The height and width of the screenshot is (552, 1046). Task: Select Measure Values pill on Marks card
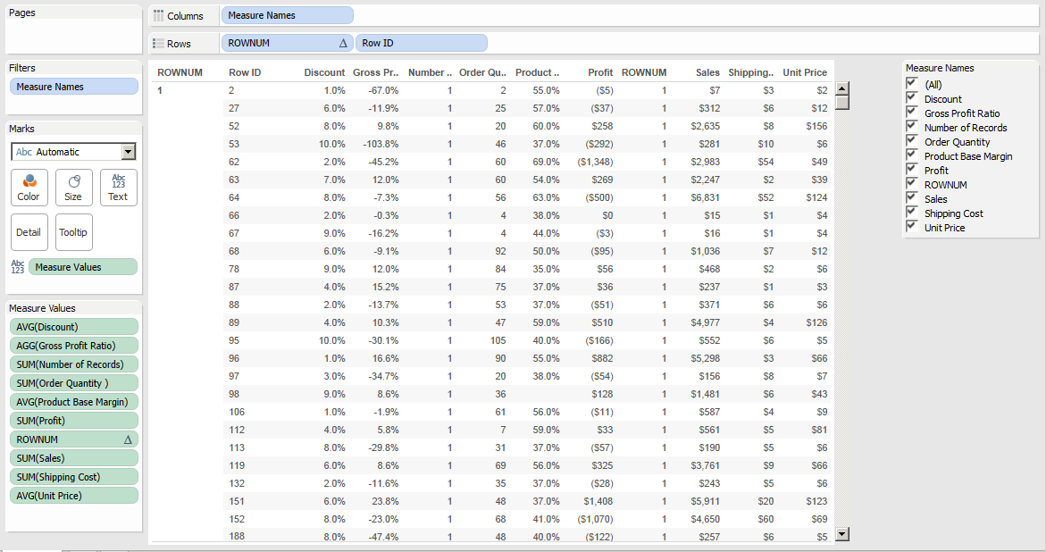83,267
